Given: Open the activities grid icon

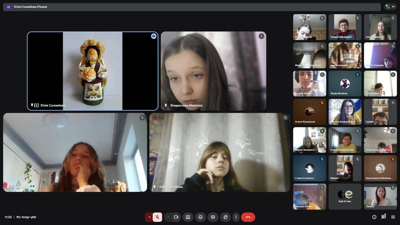Looking at the screenshot, I should [393, 217].
